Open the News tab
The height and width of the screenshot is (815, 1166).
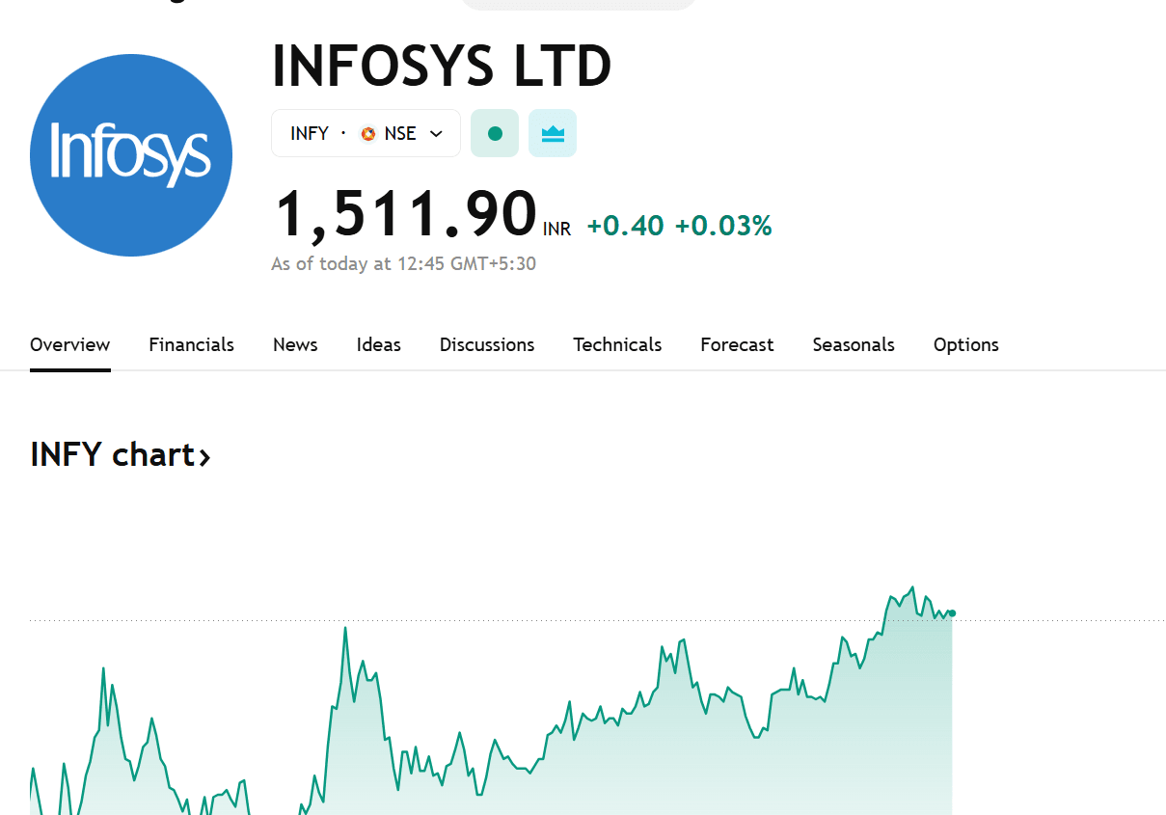click(x=295, y=344)
